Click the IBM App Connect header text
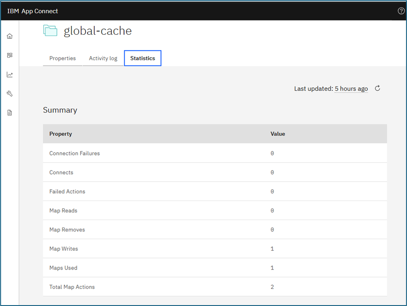 pyautogui.click(x=32, y=11)
